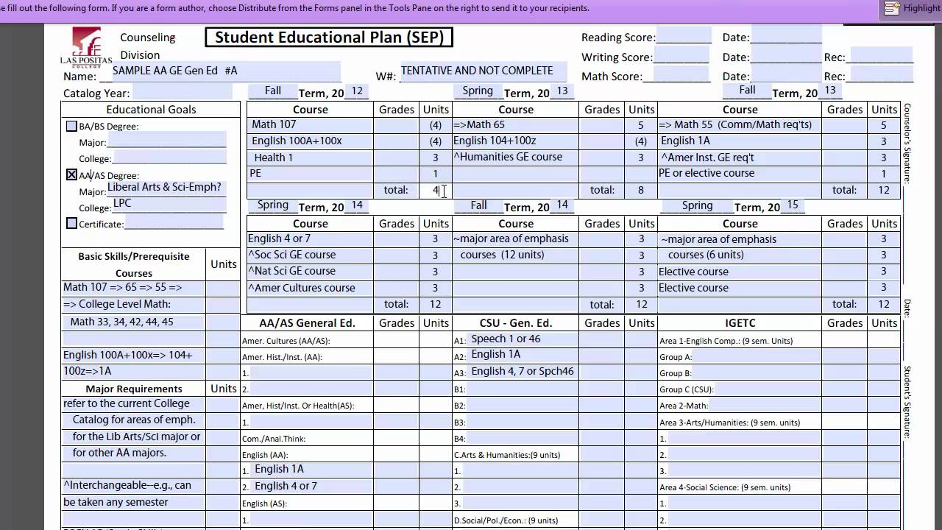
Task: Click the Student Educational Plan (SEP) title
Action: point(329,37)
